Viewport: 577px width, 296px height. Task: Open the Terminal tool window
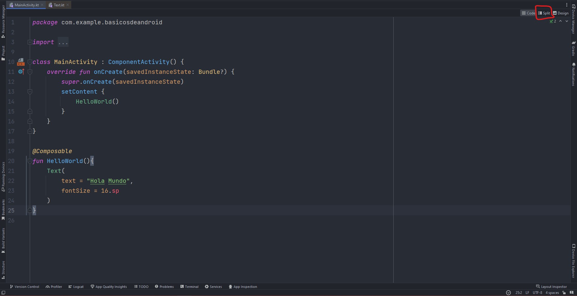click(189, 287)
